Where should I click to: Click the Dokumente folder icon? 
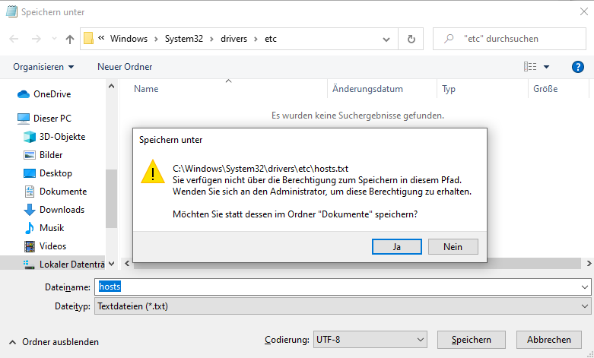tap(30, 192)
